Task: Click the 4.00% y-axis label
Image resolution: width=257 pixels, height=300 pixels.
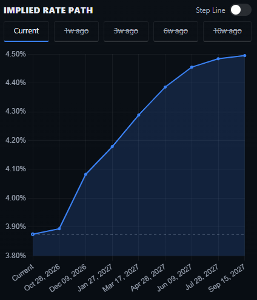Action: pos(16,198)
